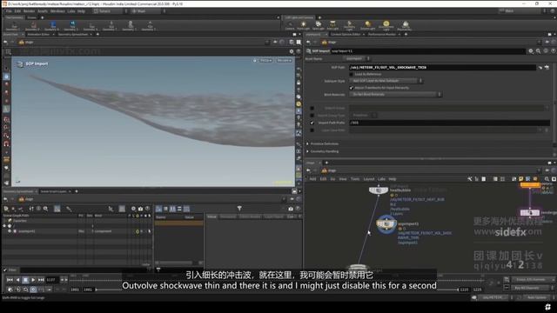This screenshot has height=313, width=557.
Task: Click the Camera shelf tool icon
Action: coord(290,25)
